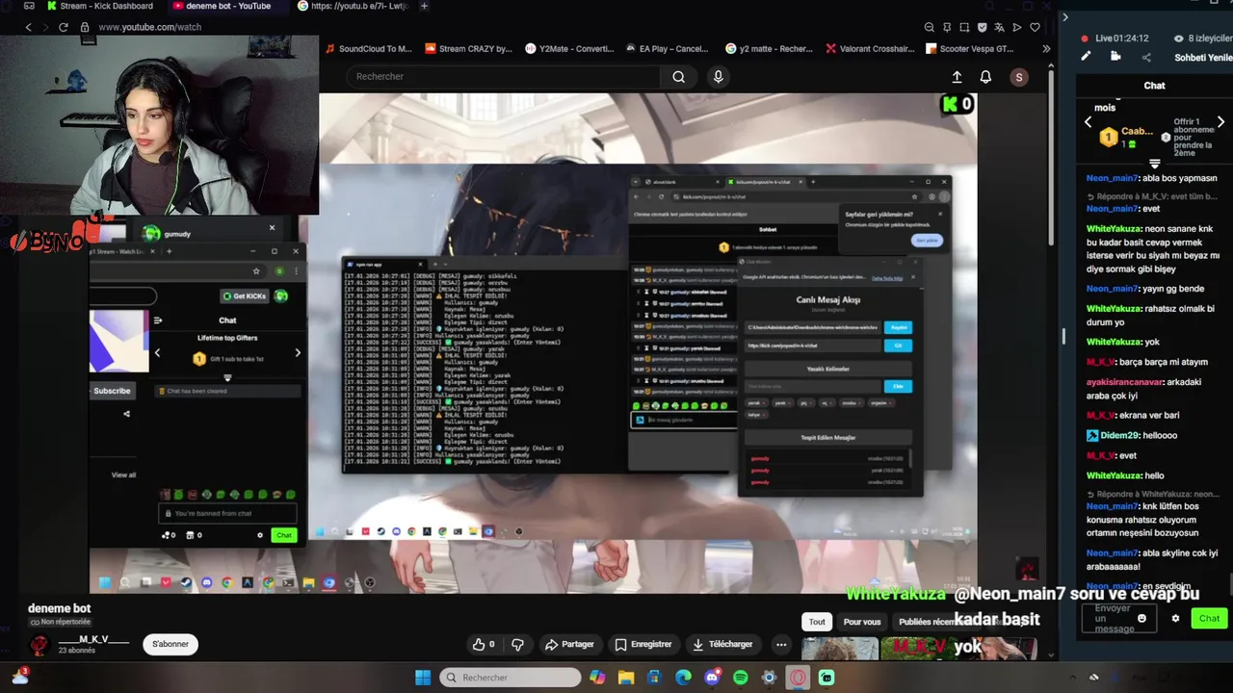Click the YouTube search magnifier button
Image resolution: width=1233 pixels, height=693 pixels.
(679, 76)
